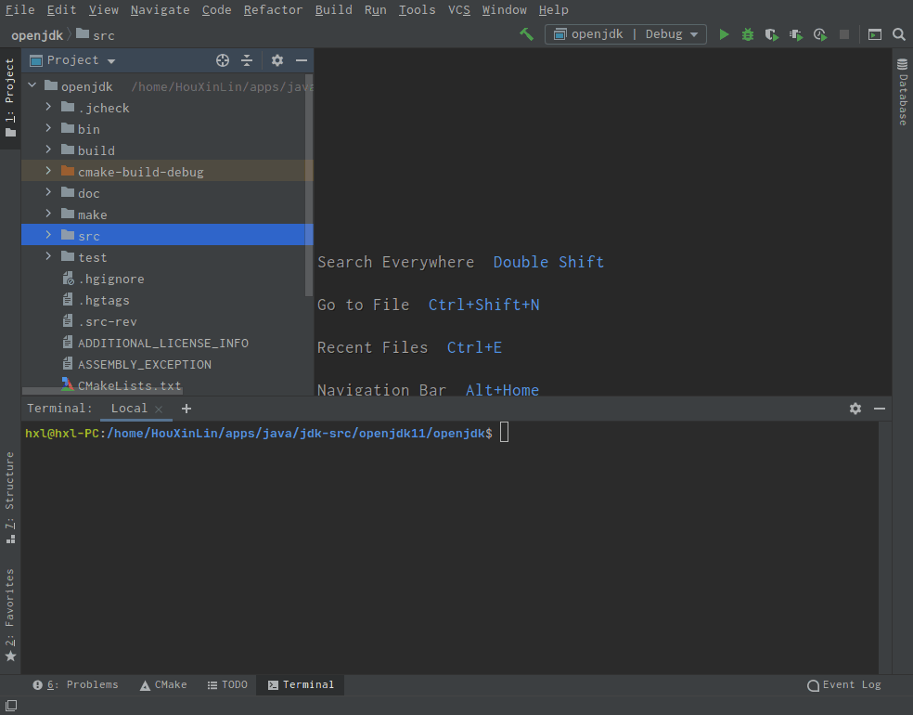913x715 pixels.
Task: Hide the Project tool window
Action: click(301, 60)
